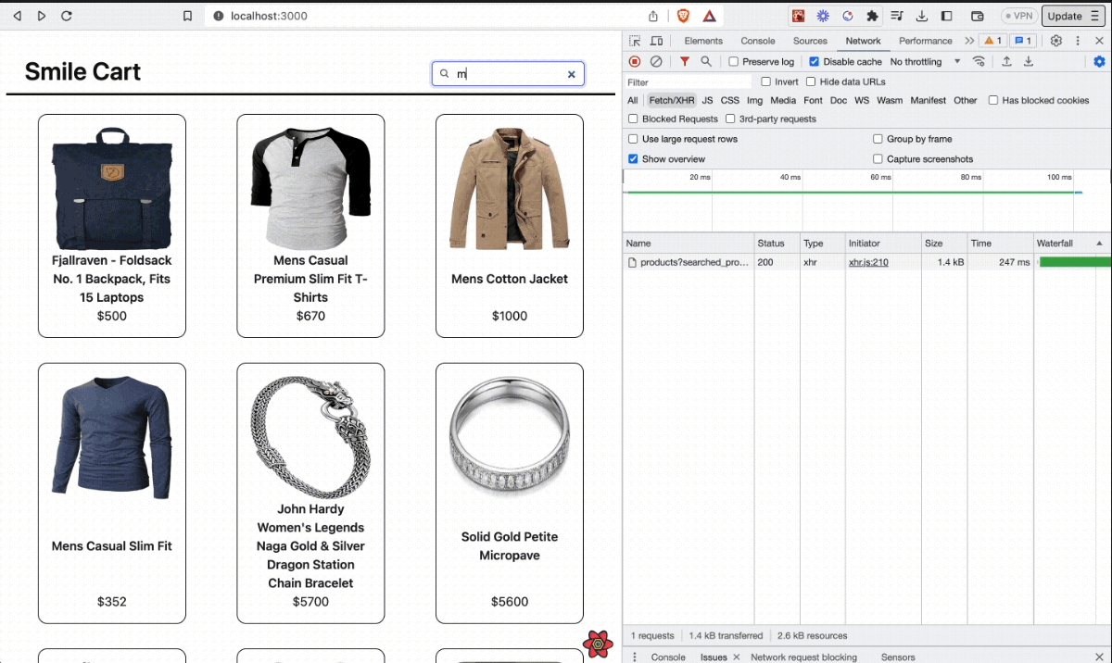Stop recording network log (red record icon)
Image resolution: width=1112 pixels, height=663 pixels.
click(x=634, y=61)
